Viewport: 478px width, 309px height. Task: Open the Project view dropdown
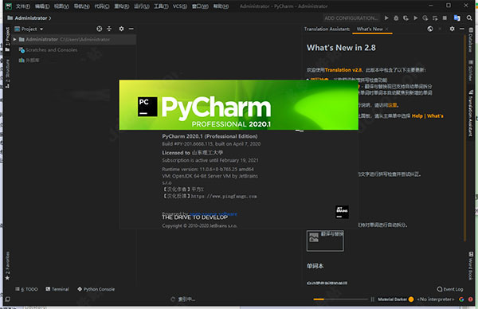[29, 29]
